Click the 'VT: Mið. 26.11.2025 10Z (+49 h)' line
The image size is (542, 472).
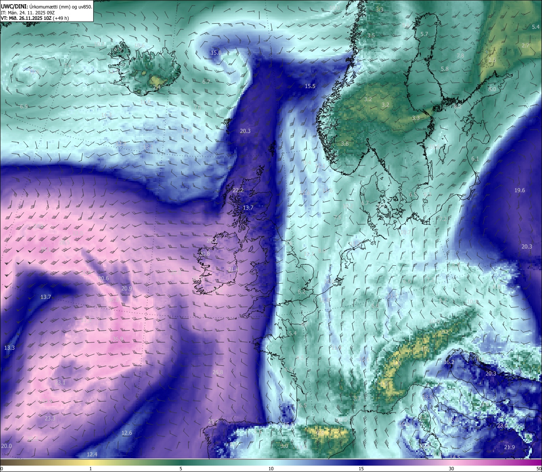35,18
